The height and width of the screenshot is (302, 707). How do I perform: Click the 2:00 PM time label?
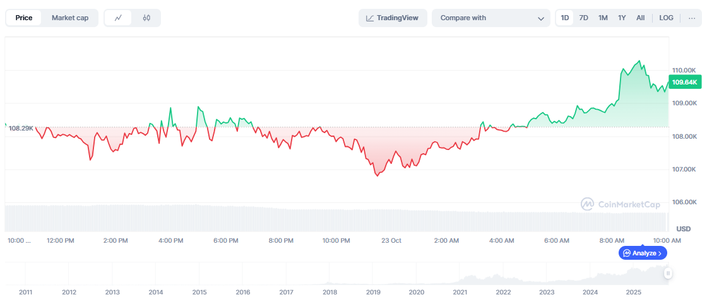click(x=116, y=241)
